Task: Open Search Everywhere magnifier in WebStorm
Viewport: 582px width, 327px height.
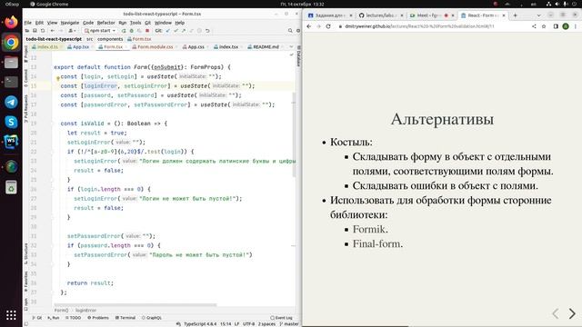Action: click(x=290, y=31)
